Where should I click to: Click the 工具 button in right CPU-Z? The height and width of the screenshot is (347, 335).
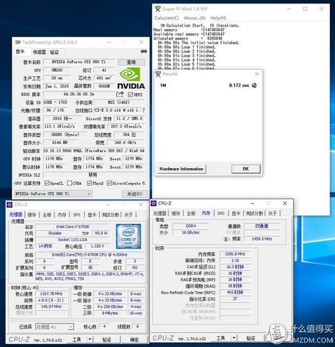tap(221, 338)
